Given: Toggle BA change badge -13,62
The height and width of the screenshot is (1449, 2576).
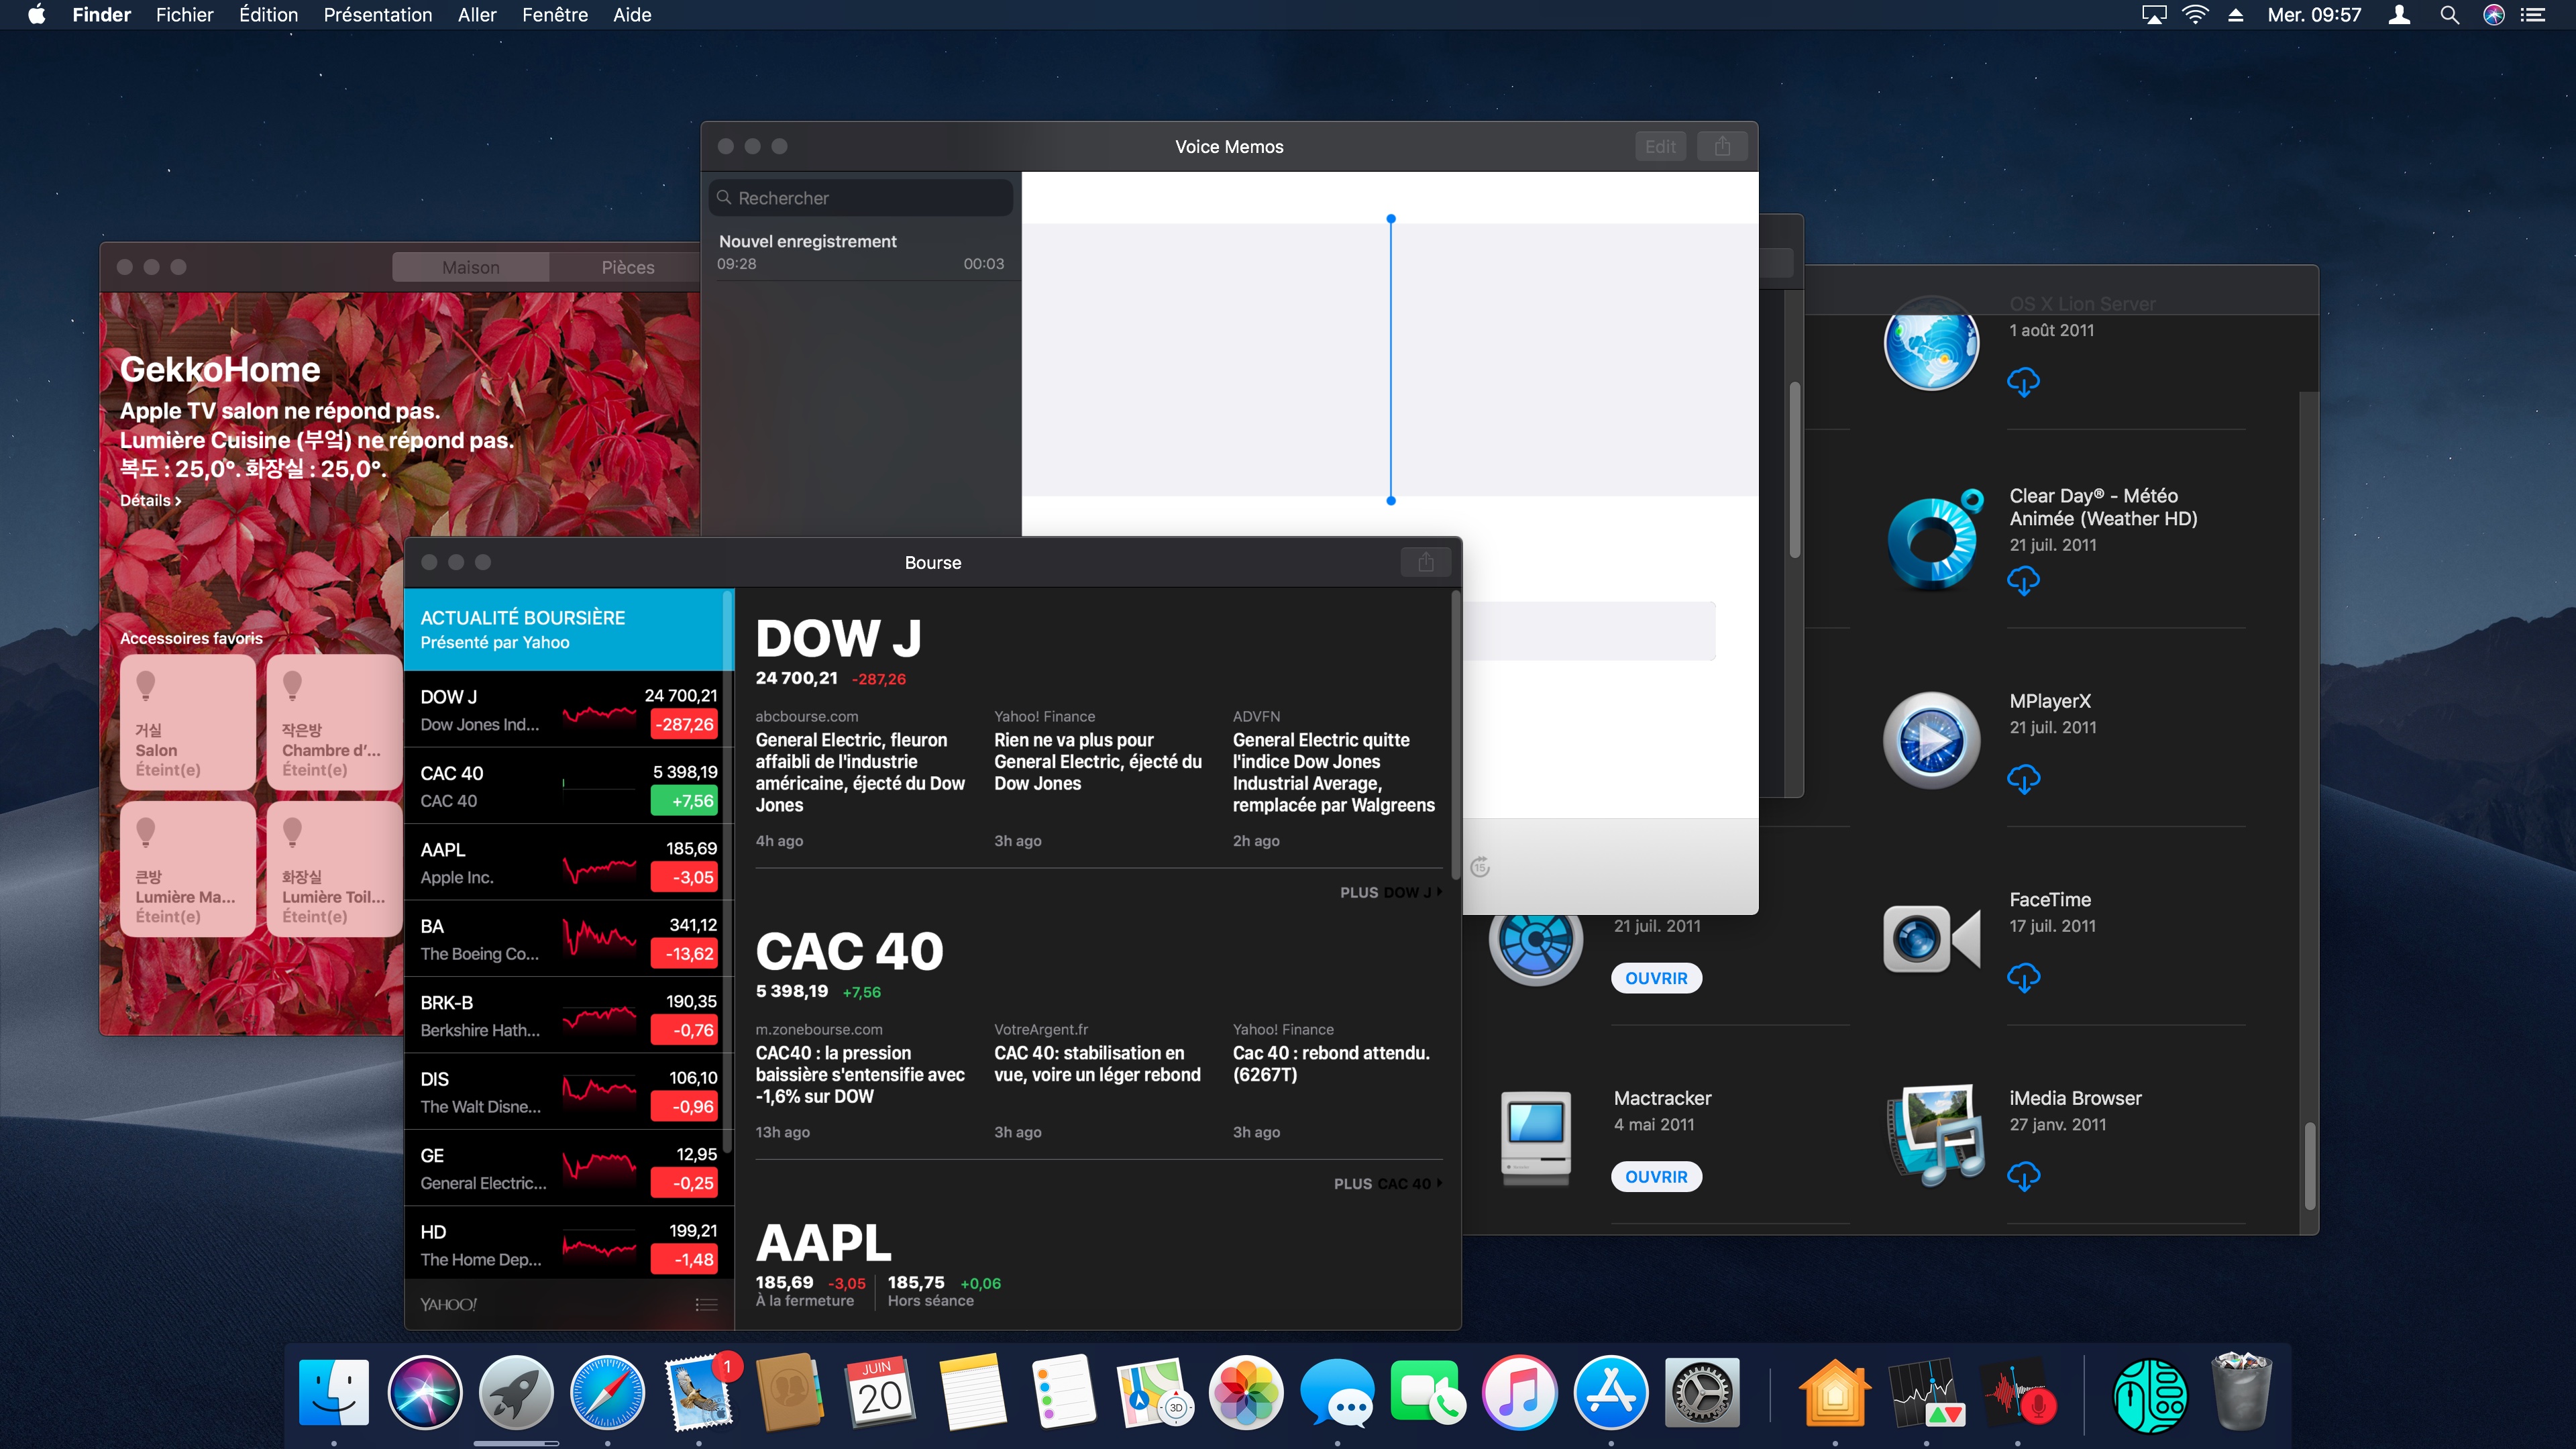Looking at the screenshot, I should point(684,954).
